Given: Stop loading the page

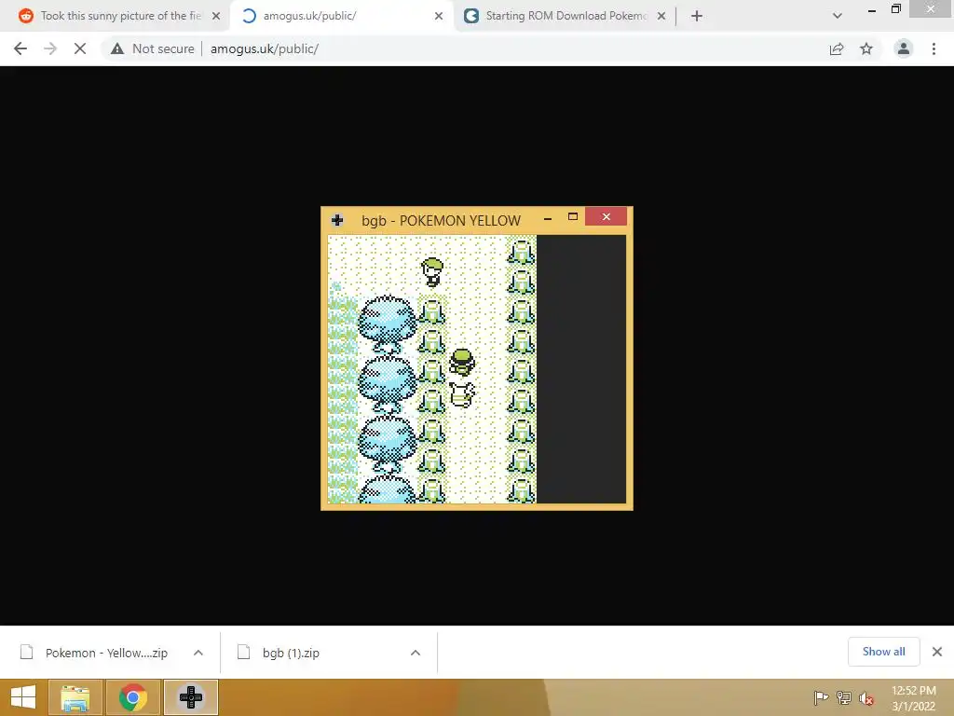Looking at the screenshot, I should [80, 48].
